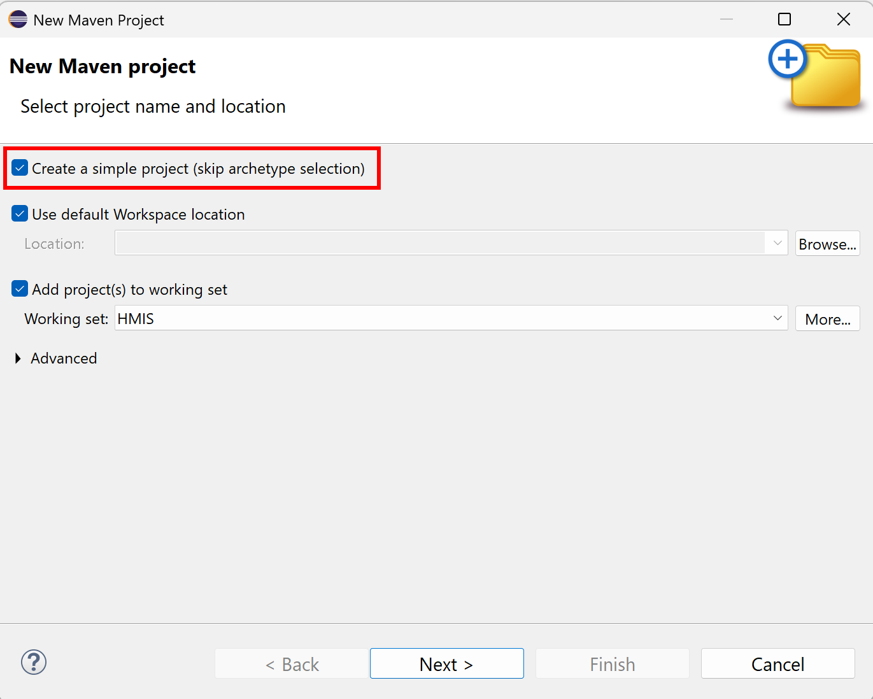Click the disabled < Back button

point(292,664)
